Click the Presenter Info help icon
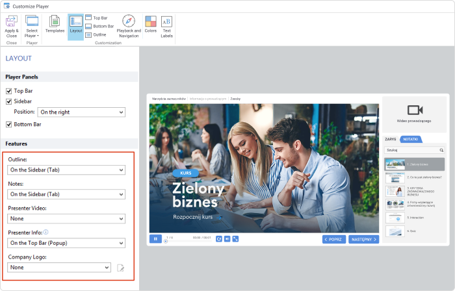 click(x=46, y=232)
